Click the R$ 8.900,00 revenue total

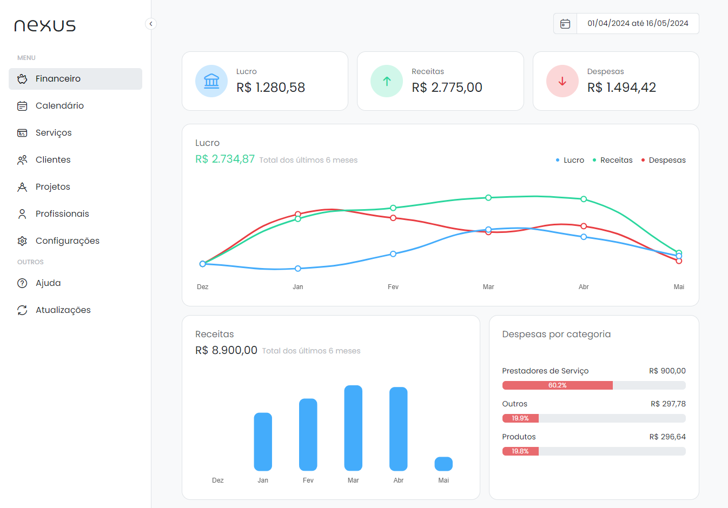tap(226, 350)
